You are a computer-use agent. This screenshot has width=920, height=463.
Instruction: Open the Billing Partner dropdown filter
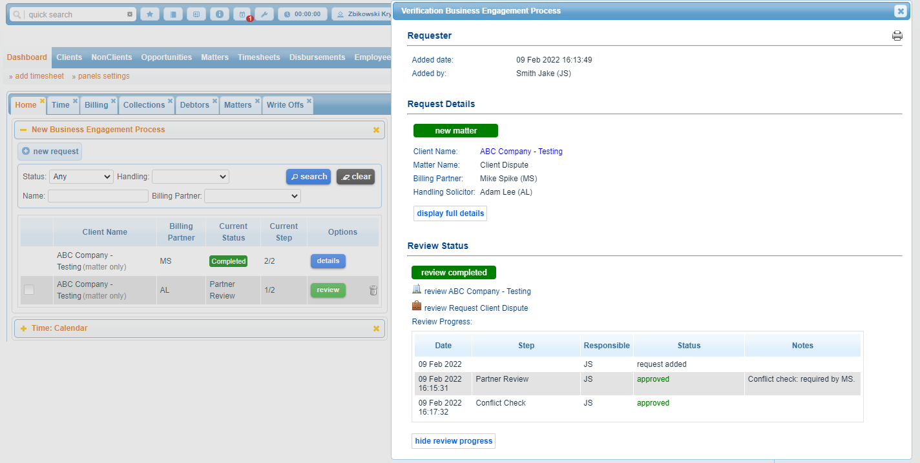coord(252,196)
